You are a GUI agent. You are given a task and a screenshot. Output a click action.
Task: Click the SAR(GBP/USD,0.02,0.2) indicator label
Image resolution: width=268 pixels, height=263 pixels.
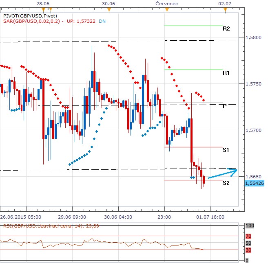[x=31, y=22]
